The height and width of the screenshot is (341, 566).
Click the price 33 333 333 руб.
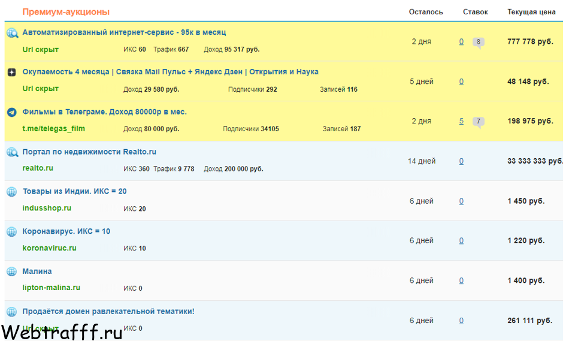click(x=535, y=161)
